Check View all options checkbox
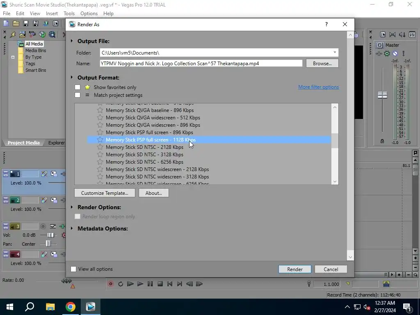The height and width of the screenshot is (315, 420). point(73,269)
